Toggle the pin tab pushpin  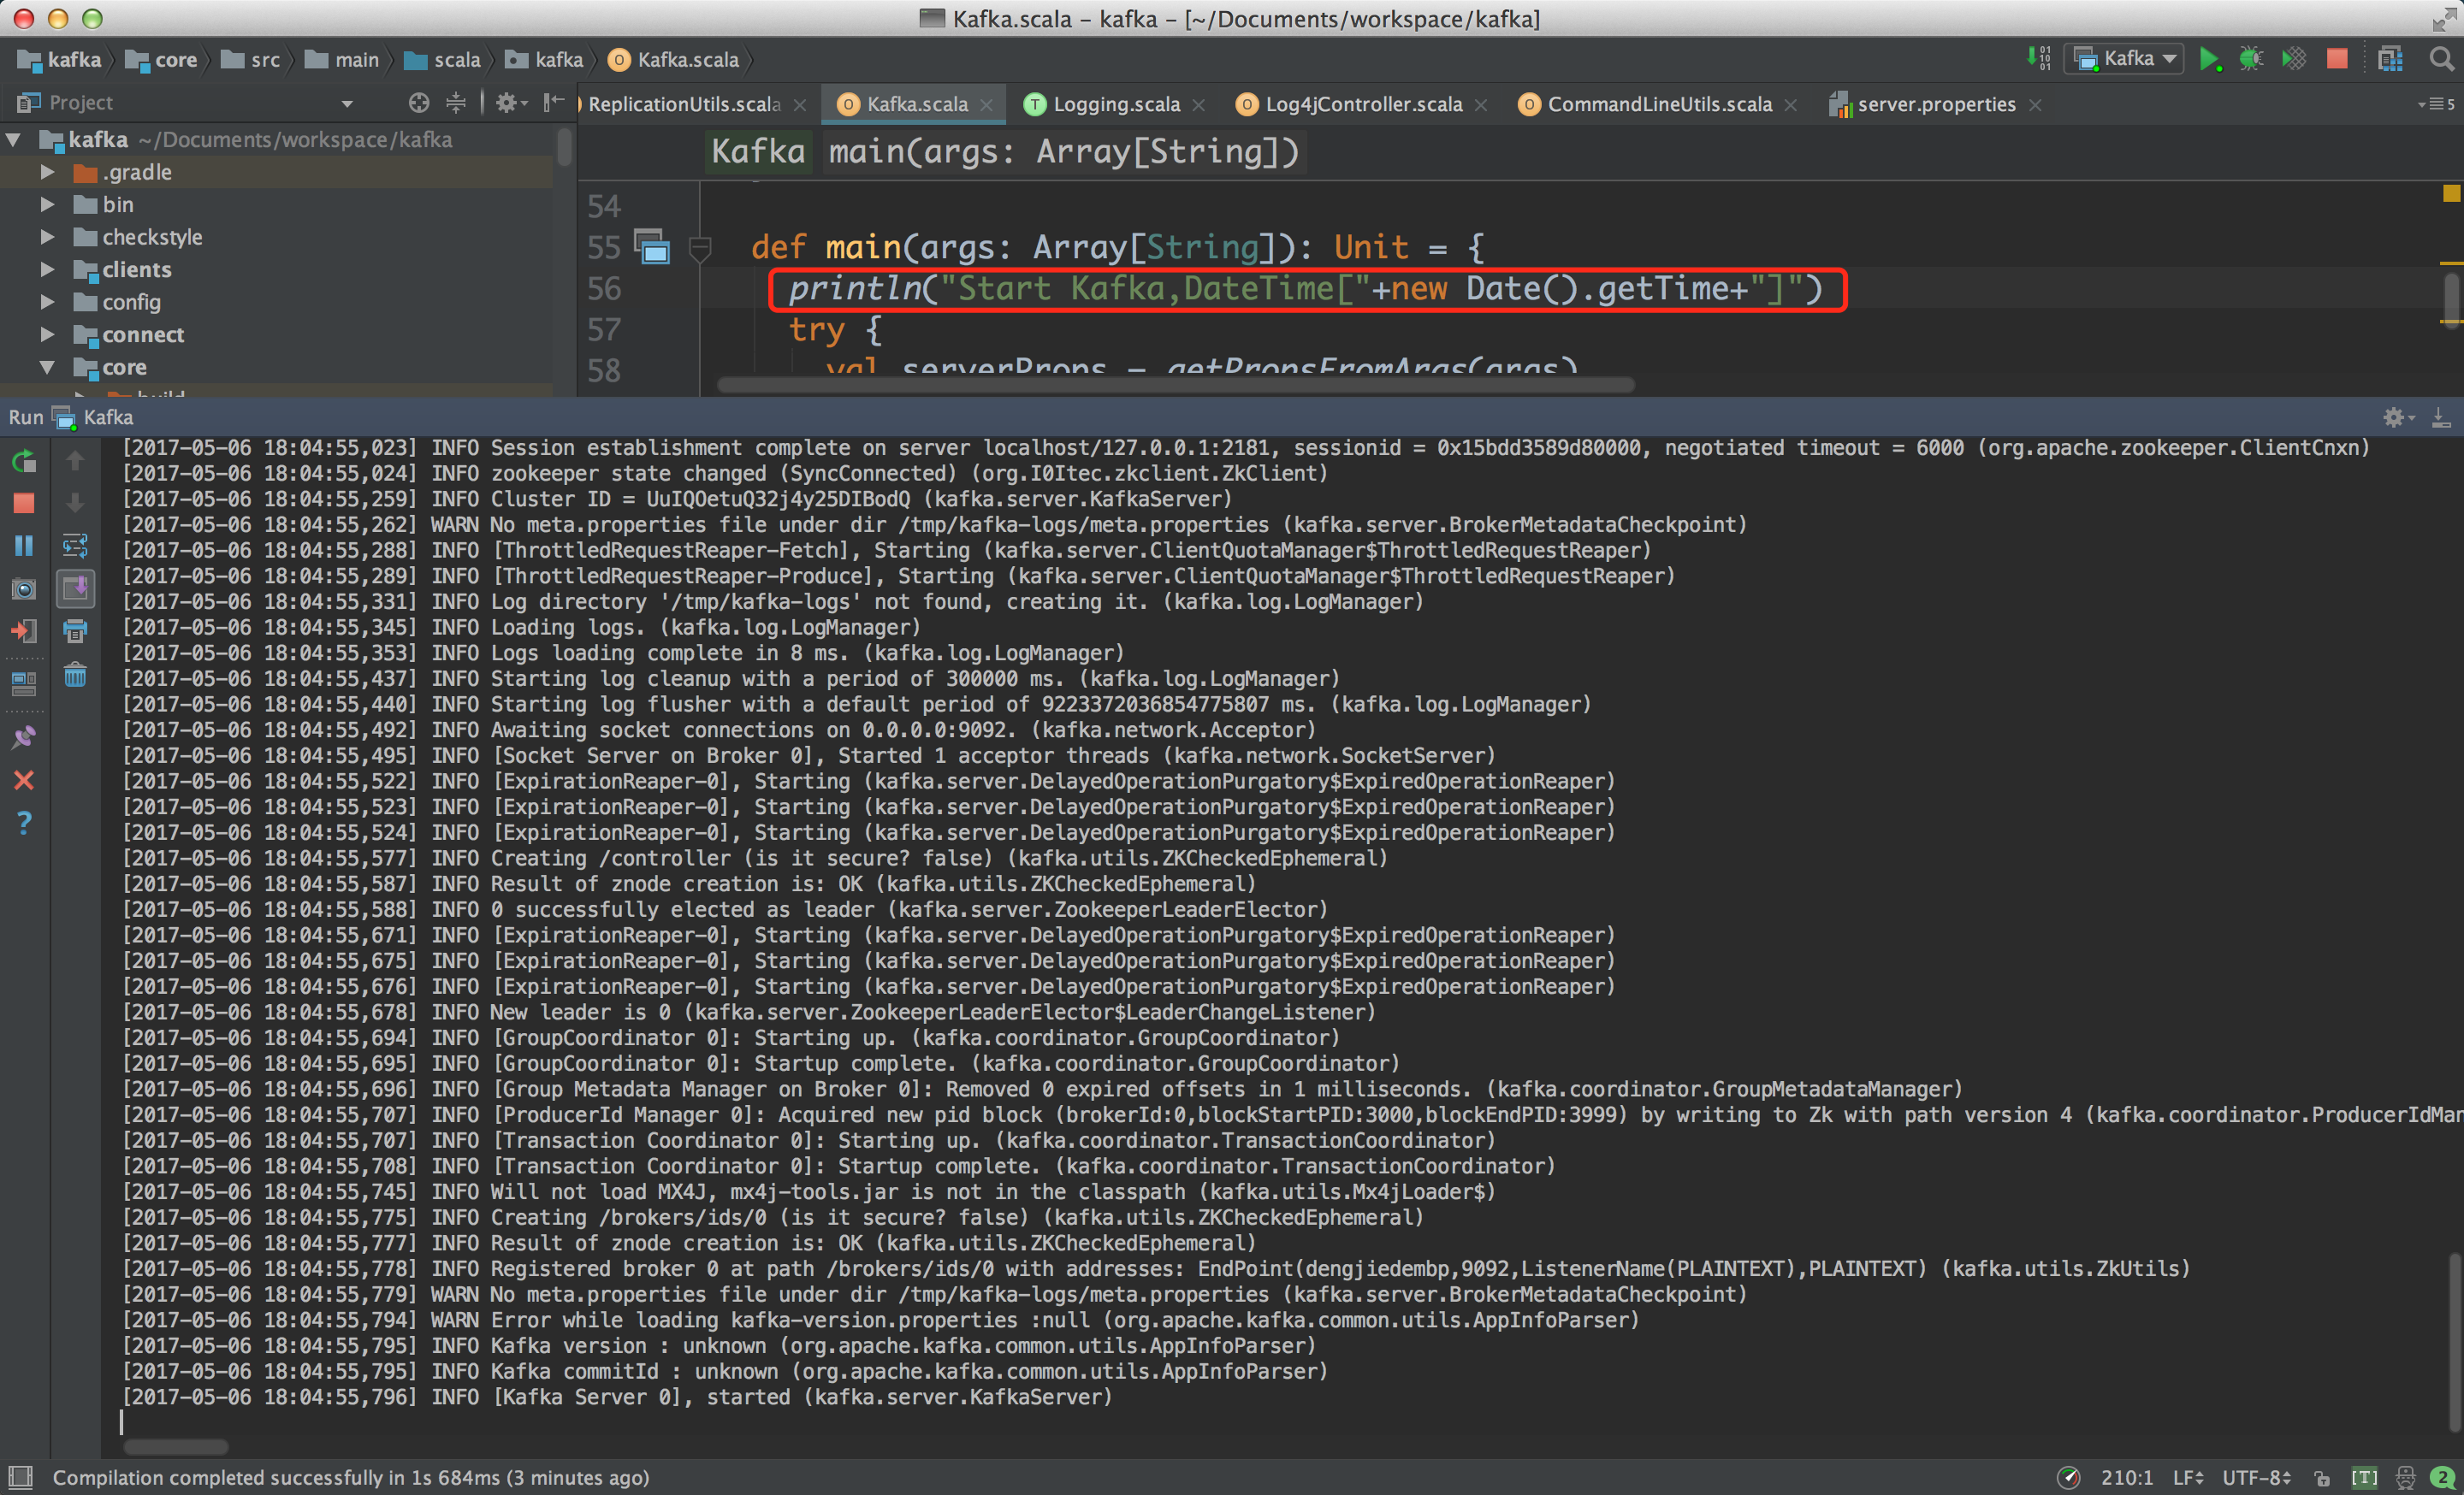[x=24, y=737]
